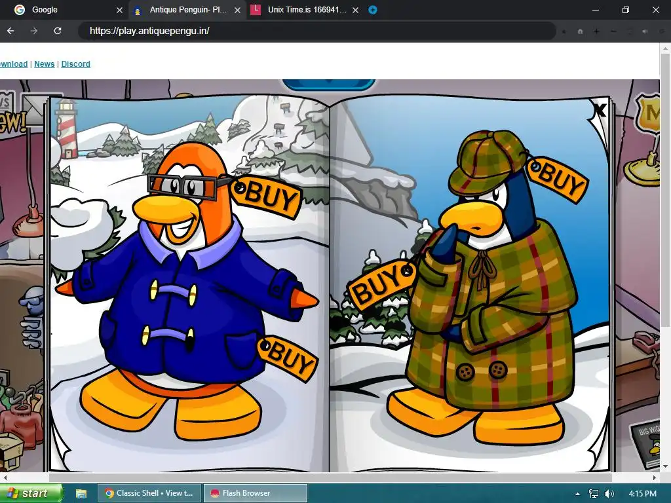671x503 pixels.
Task: Click the address bar URL field
Action: 316,31
